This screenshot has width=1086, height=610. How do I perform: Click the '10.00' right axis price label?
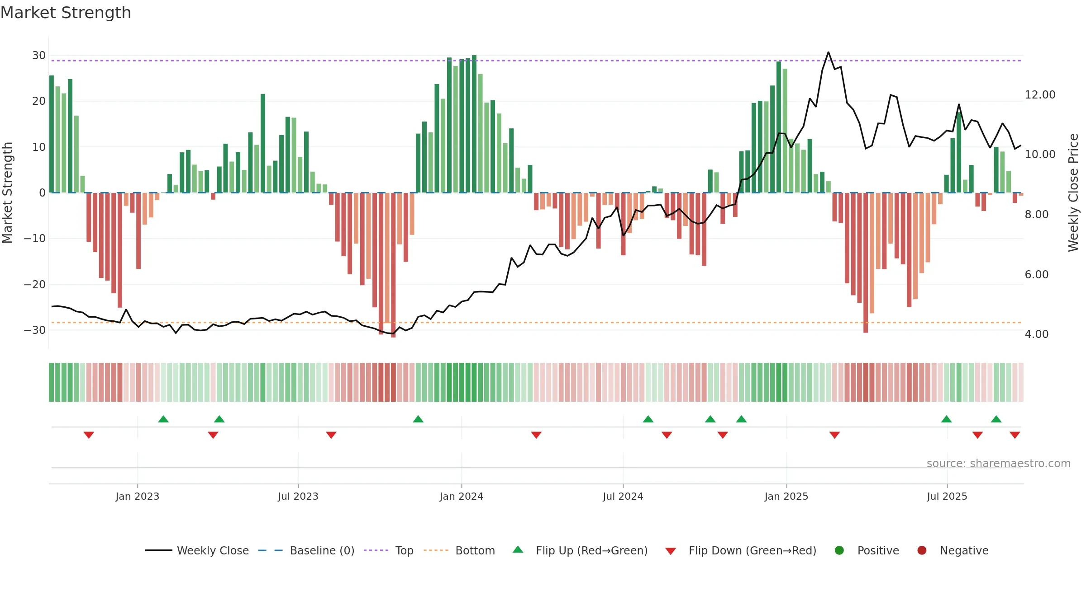(1040, 155)
